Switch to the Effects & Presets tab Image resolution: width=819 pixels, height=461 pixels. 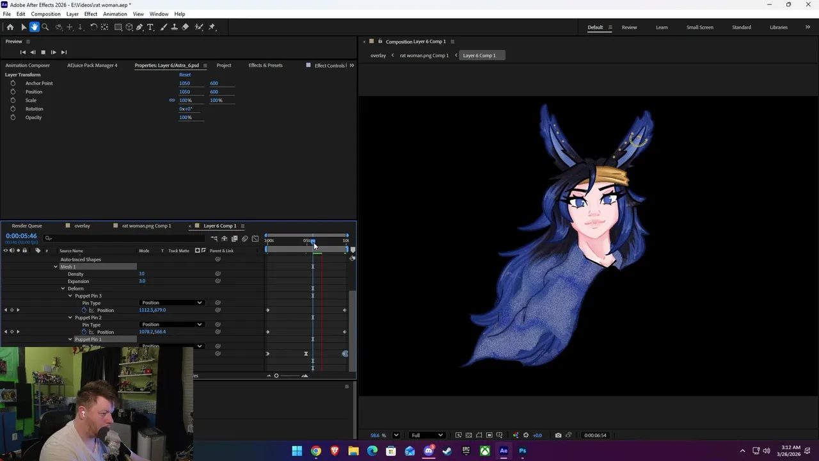pyautogui.click(x=266, y=65)
